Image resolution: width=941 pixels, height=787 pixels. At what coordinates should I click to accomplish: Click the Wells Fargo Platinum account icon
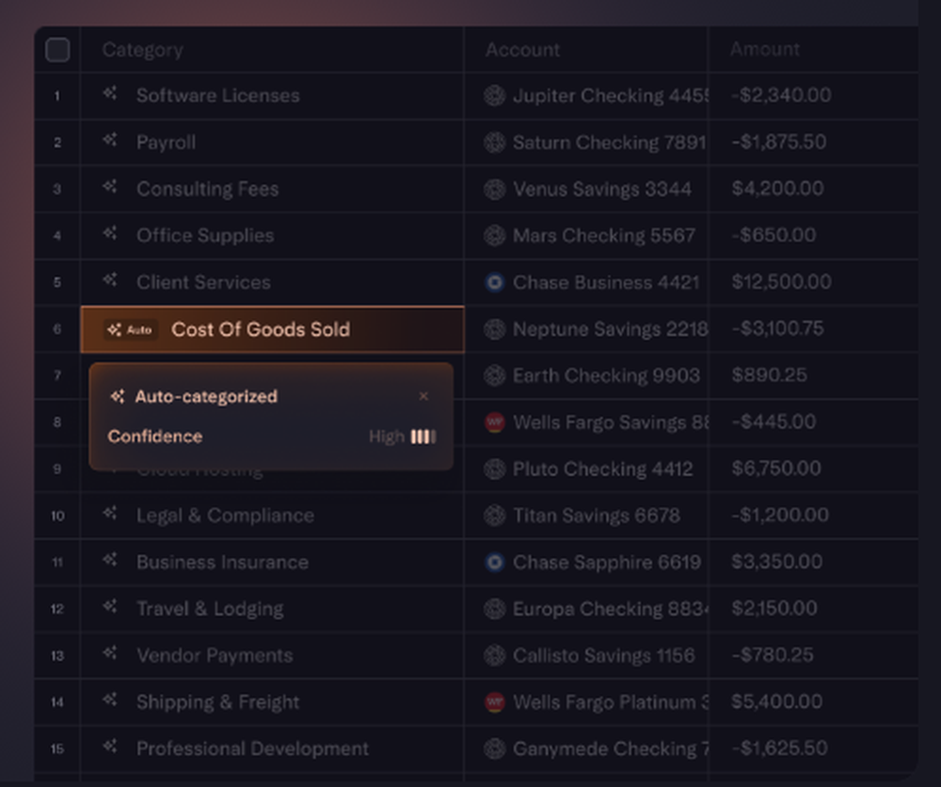coord(495,701)
